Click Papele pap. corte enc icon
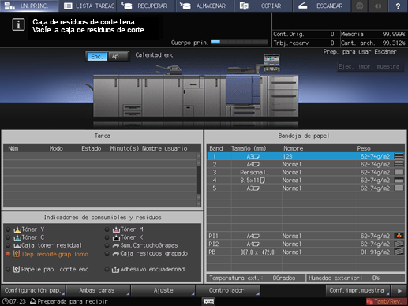 [17, 269]
